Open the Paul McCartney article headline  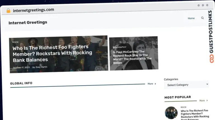point(132,57)
